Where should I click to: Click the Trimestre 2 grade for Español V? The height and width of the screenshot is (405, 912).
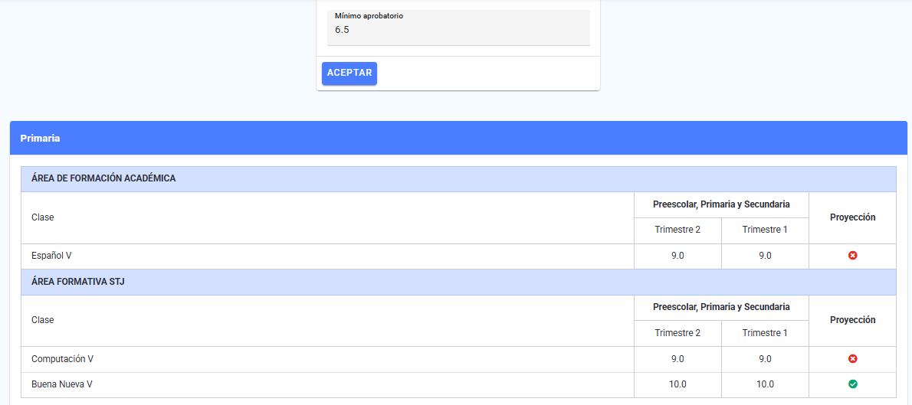point(677,256)
